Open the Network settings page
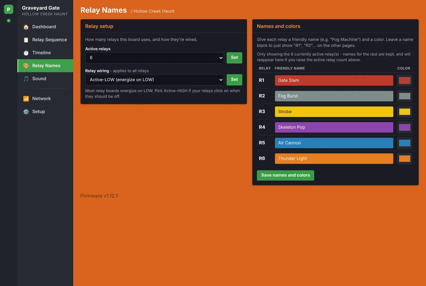426x286 pixels. 45,99
